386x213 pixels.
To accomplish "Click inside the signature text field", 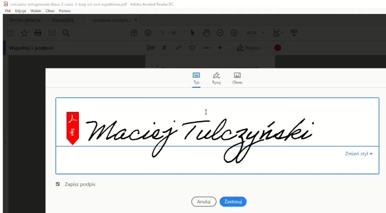I will 217,136.
